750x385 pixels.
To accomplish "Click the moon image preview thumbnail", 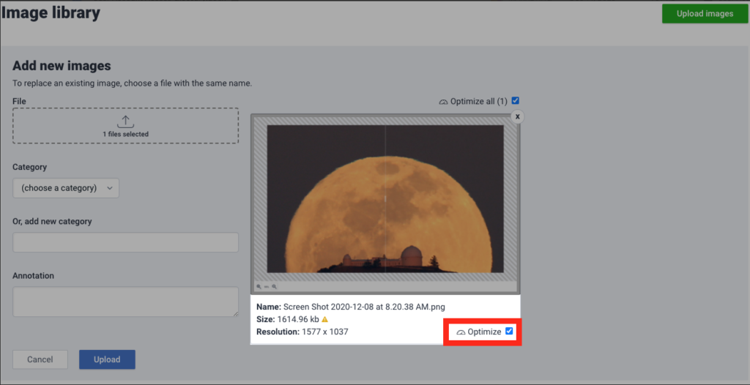I will tap(385, 198).
